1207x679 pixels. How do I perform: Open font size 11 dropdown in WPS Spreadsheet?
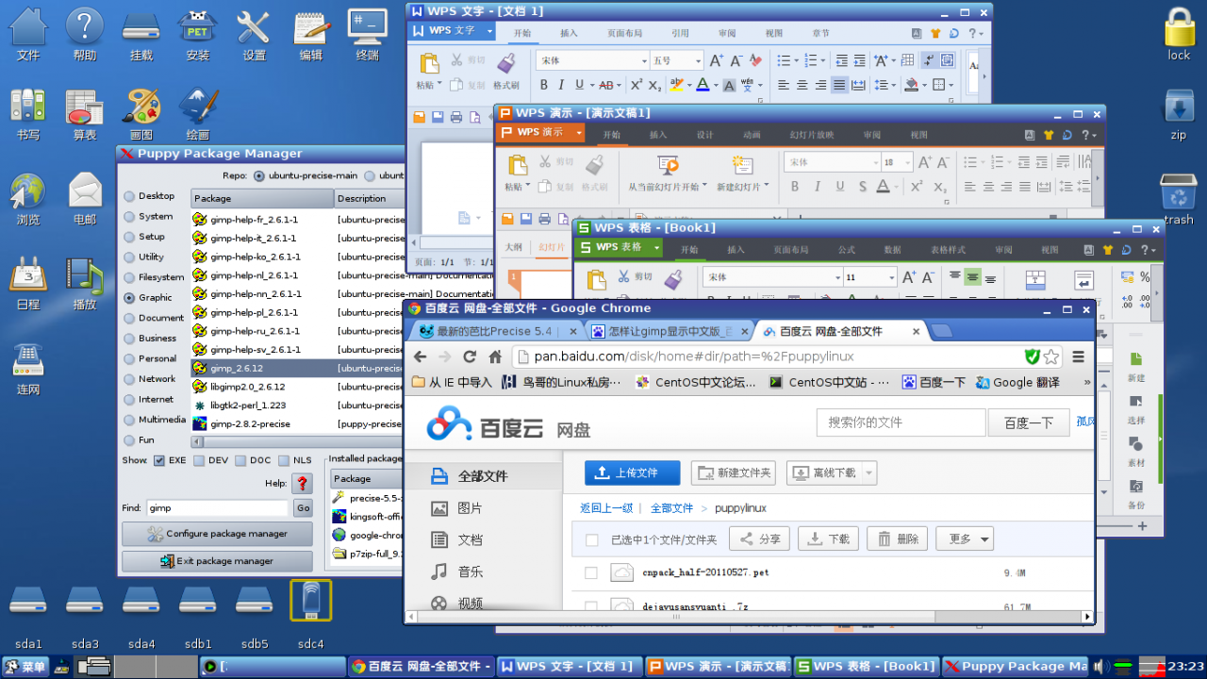(x=890, y=278)
